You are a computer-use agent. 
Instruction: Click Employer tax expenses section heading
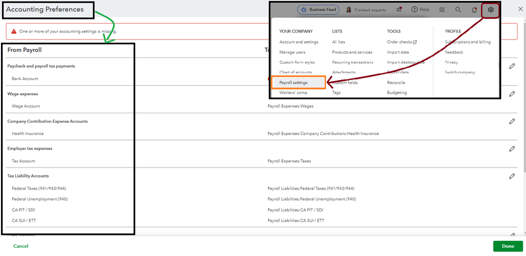pos(30,149)
